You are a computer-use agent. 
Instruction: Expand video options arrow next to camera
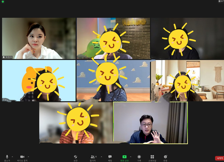tap(28, 157)
